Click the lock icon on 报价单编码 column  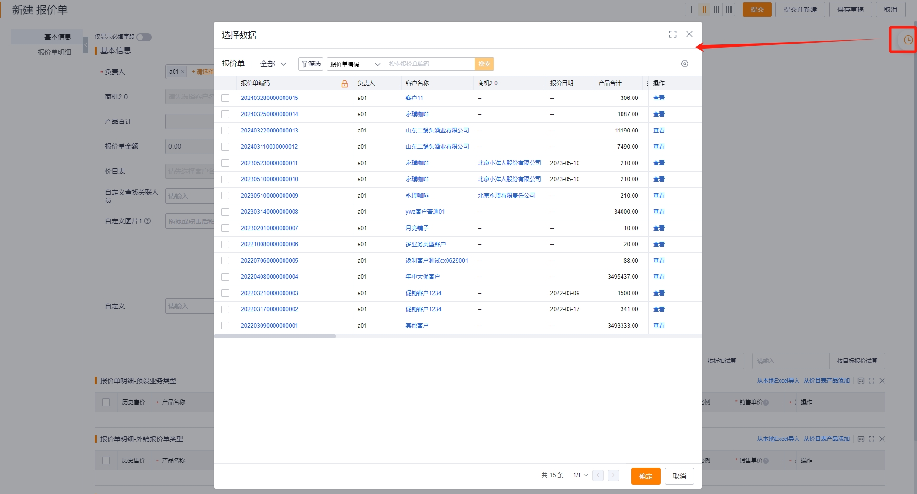coord(344,83)
